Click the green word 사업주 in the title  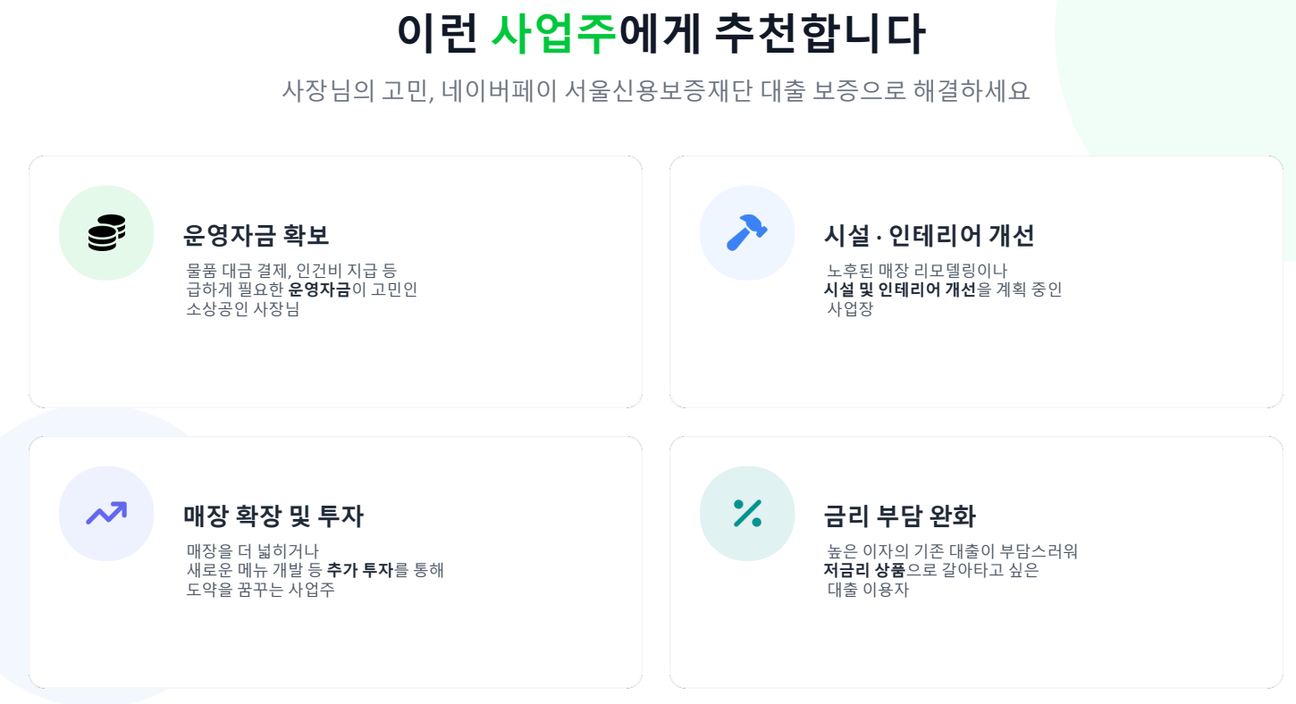pos(554,33)
